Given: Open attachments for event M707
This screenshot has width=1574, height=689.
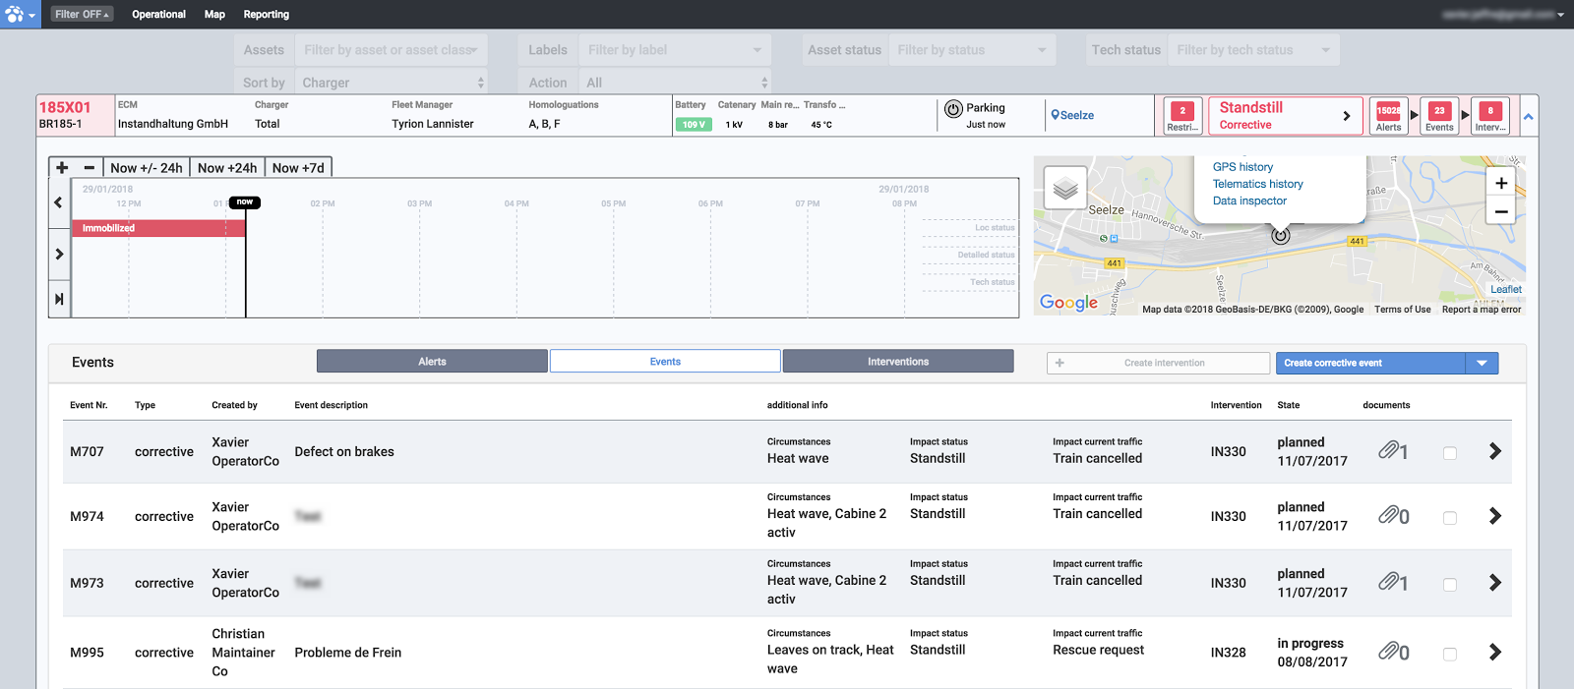Looking at the screenshot, I should pos(1392,451).
